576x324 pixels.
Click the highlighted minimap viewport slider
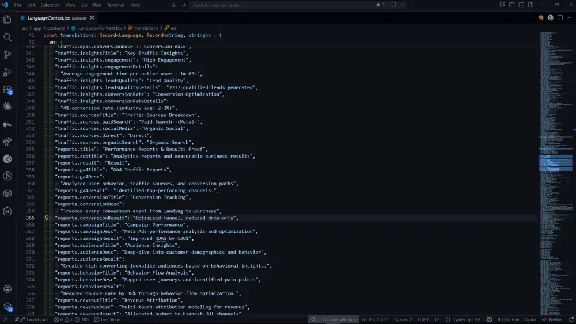point(555,163)
